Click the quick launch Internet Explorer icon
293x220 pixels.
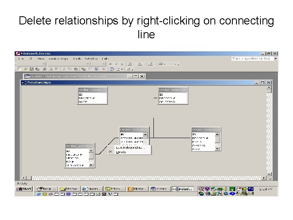[x=39, y=194]
